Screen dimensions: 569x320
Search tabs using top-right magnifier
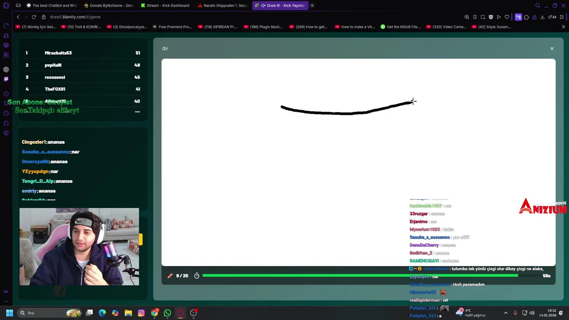(538, 6)
